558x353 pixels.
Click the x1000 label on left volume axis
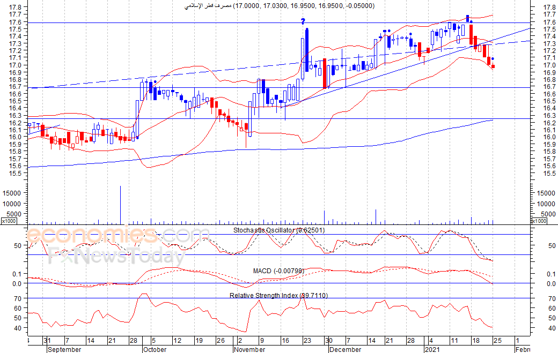click(x=8, y=221)
